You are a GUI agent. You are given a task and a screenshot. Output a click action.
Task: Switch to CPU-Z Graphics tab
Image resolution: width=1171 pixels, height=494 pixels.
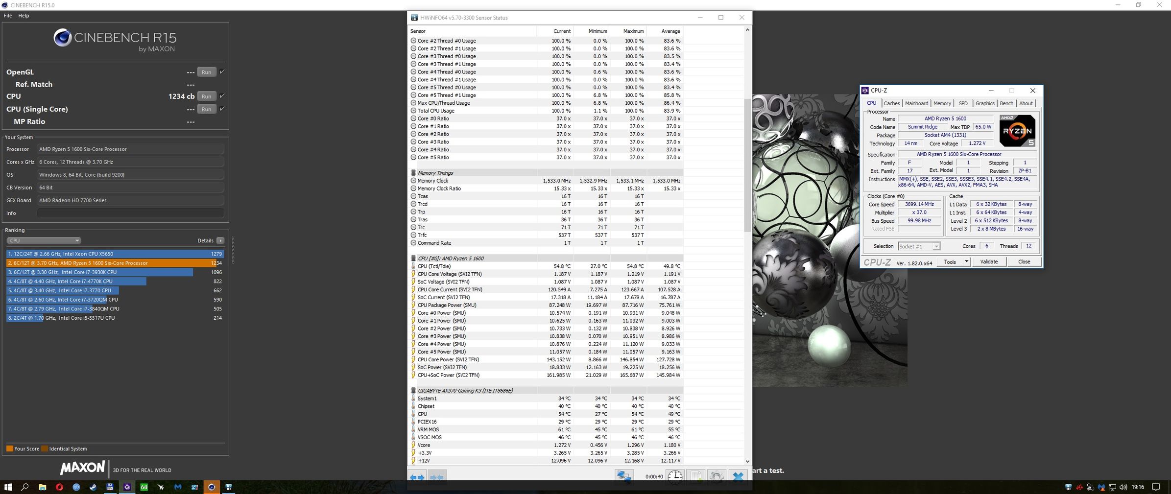click(x=985, y=103)
